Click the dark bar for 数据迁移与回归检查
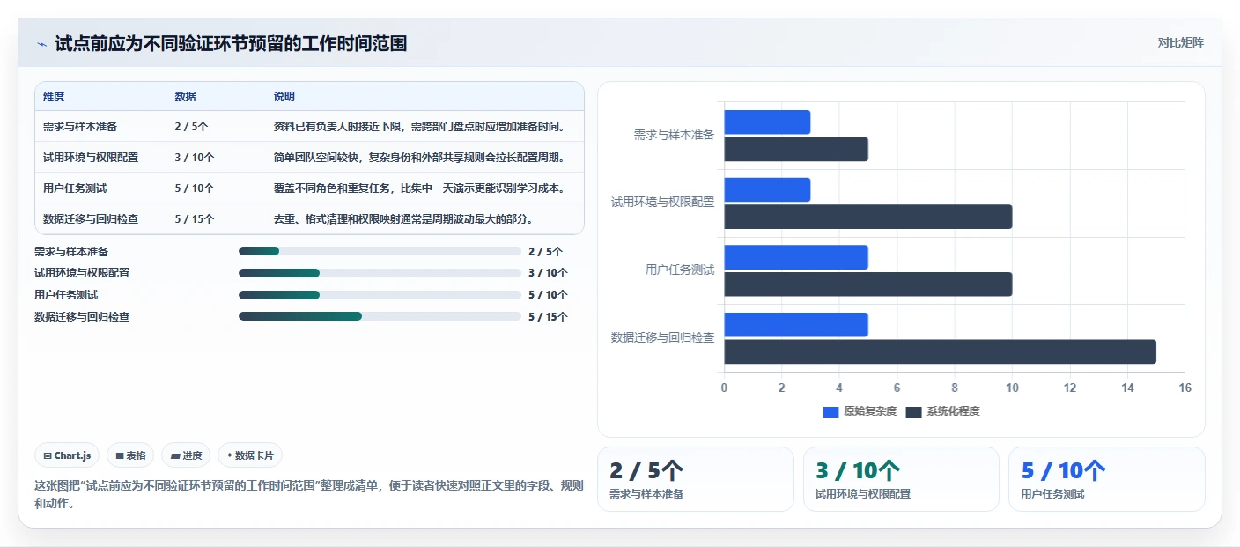Screen dimensions: 1240x547 [941, 352]
